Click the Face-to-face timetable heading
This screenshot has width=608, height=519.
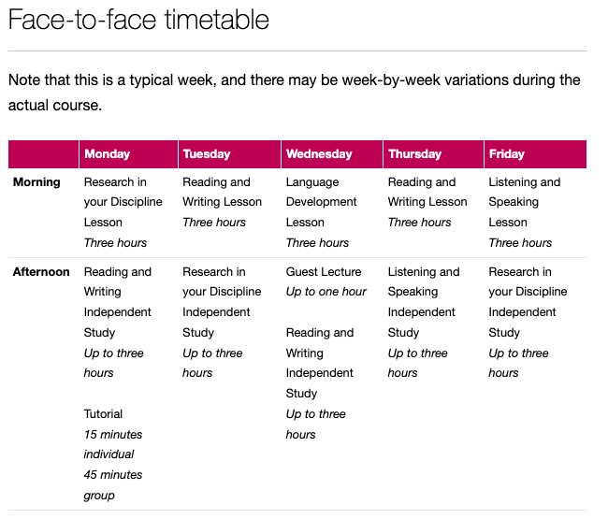[138, 21]
